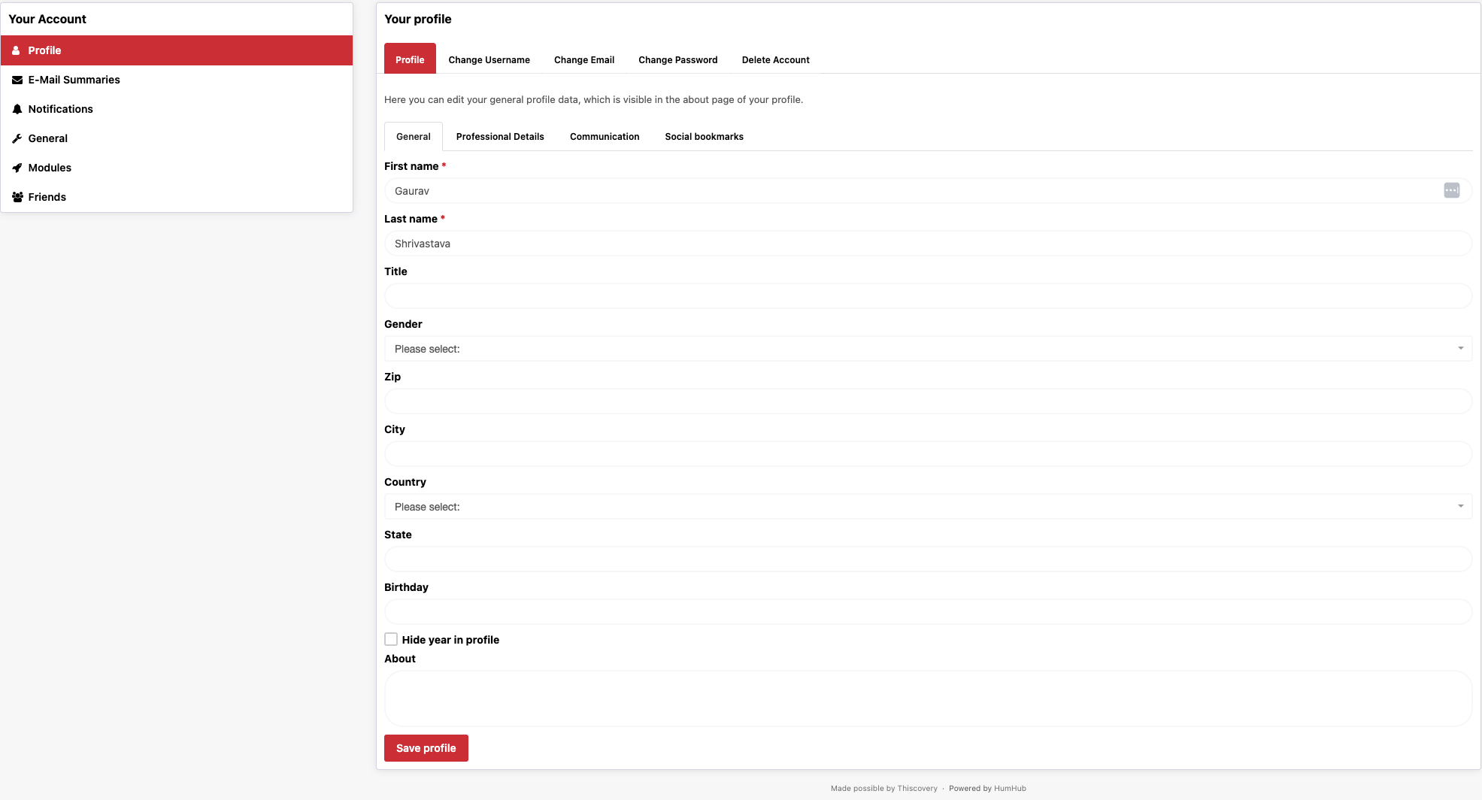The width and height of the screenshot is (1482, 800).
Task: Open the Gender dropdown
Action: coord(927,349)
